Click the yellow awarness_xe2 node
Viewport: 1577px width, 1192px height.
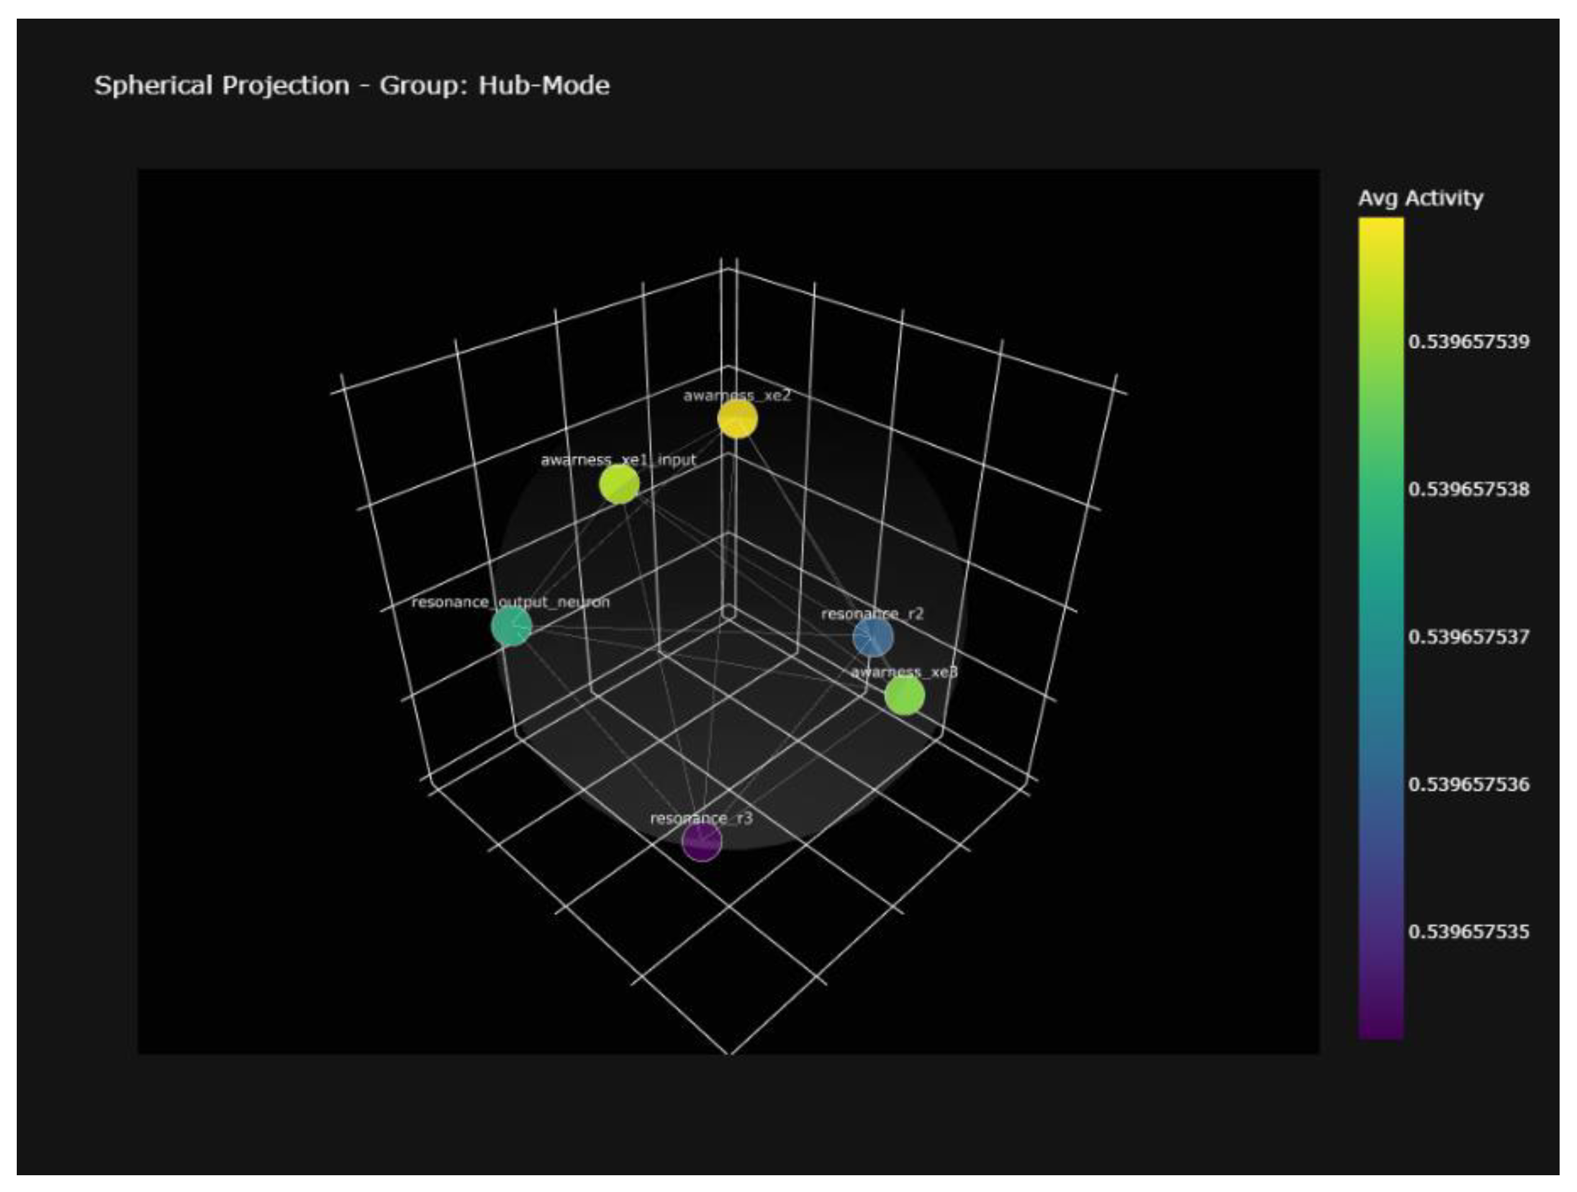(736, 418)
